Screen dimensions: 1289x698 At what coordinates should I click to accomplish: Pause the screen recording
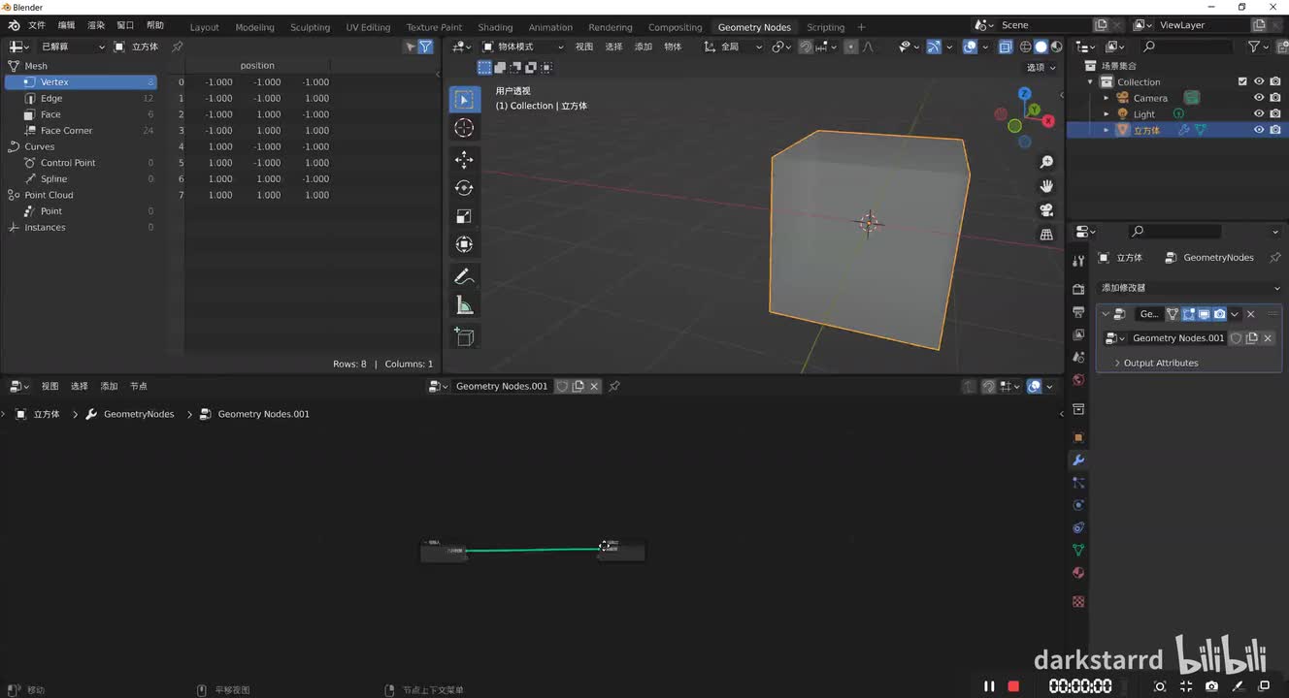point(989,686)
